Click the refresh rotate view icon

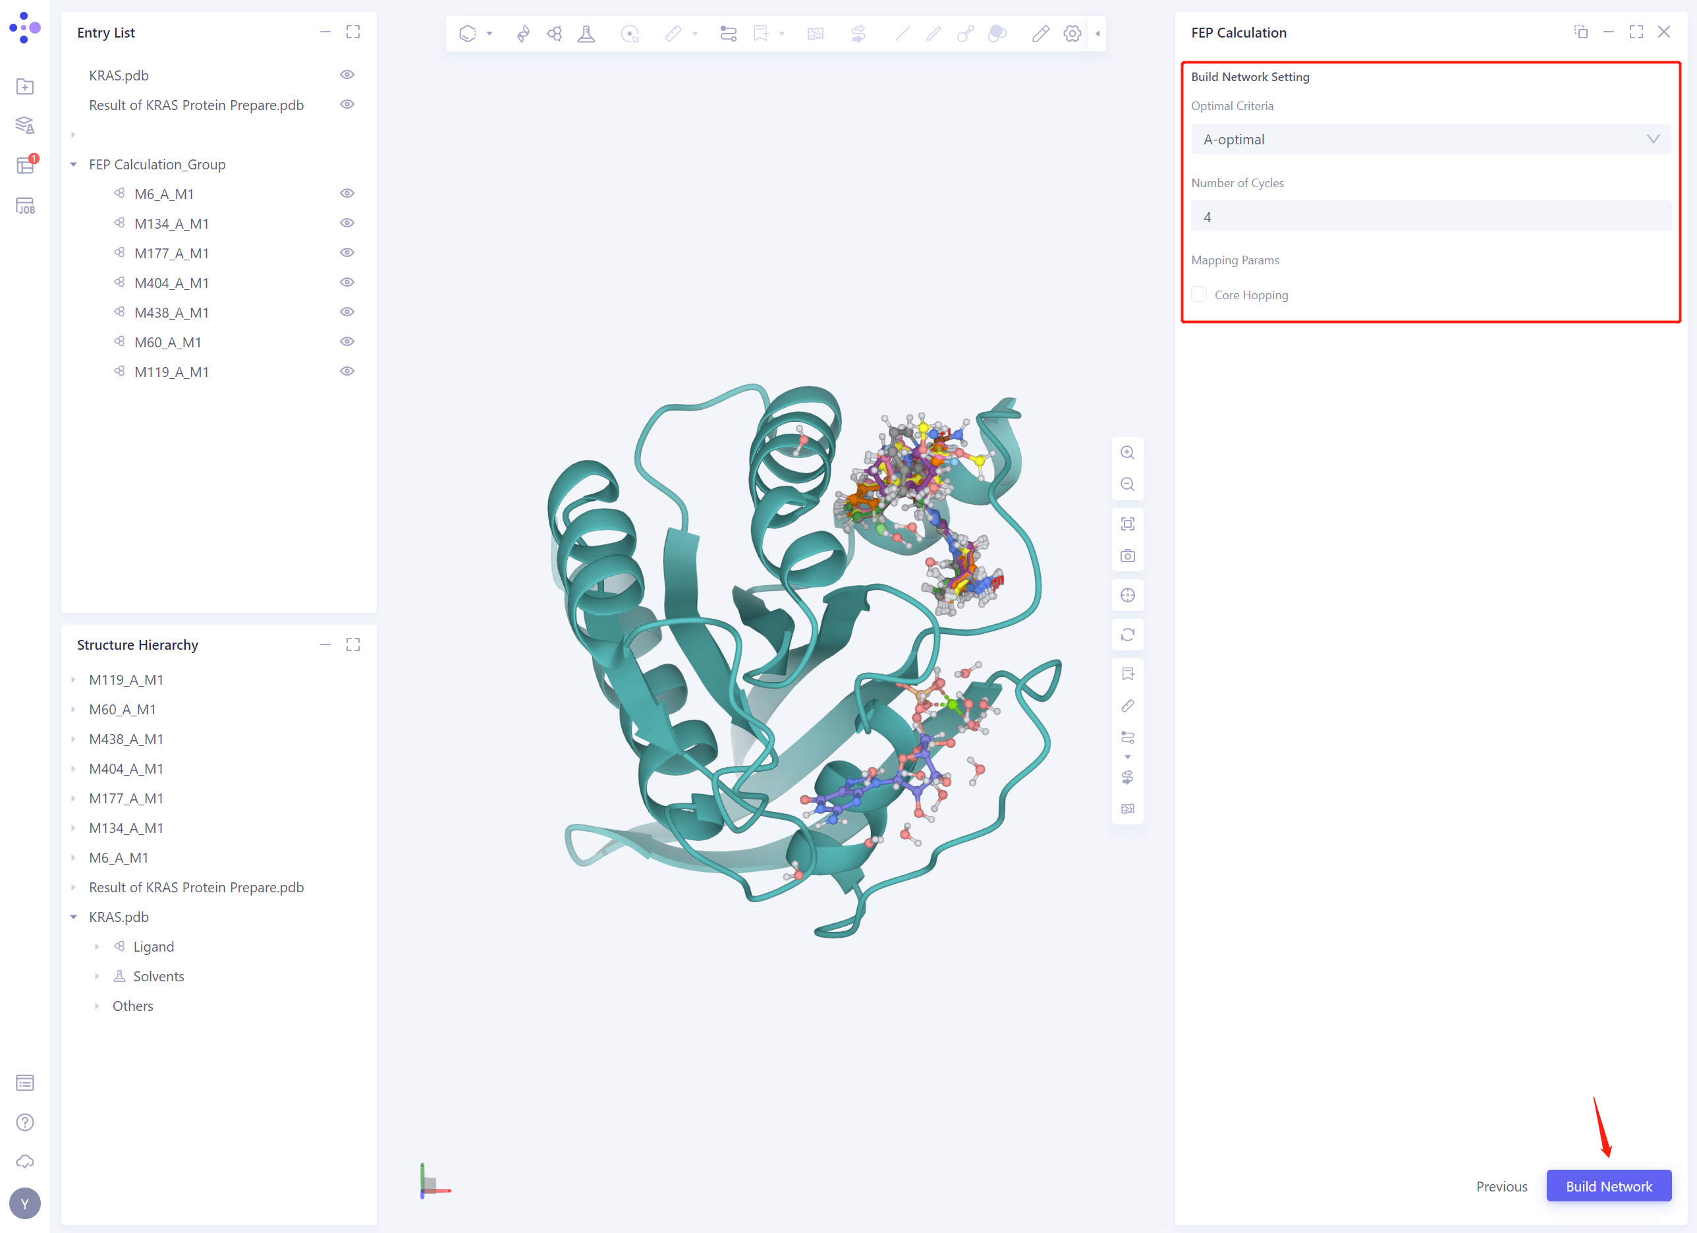(1127, 635)
